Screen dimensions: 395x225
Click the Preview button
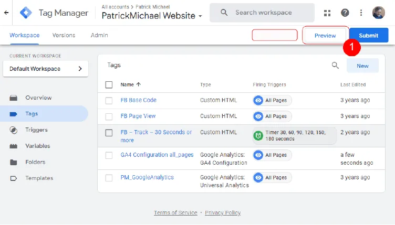[325, 36]
